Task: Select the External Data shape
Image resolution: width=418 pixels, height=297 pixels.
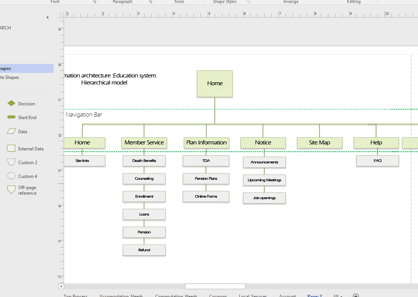Action: pyautogui.click(x=11, y=148)
